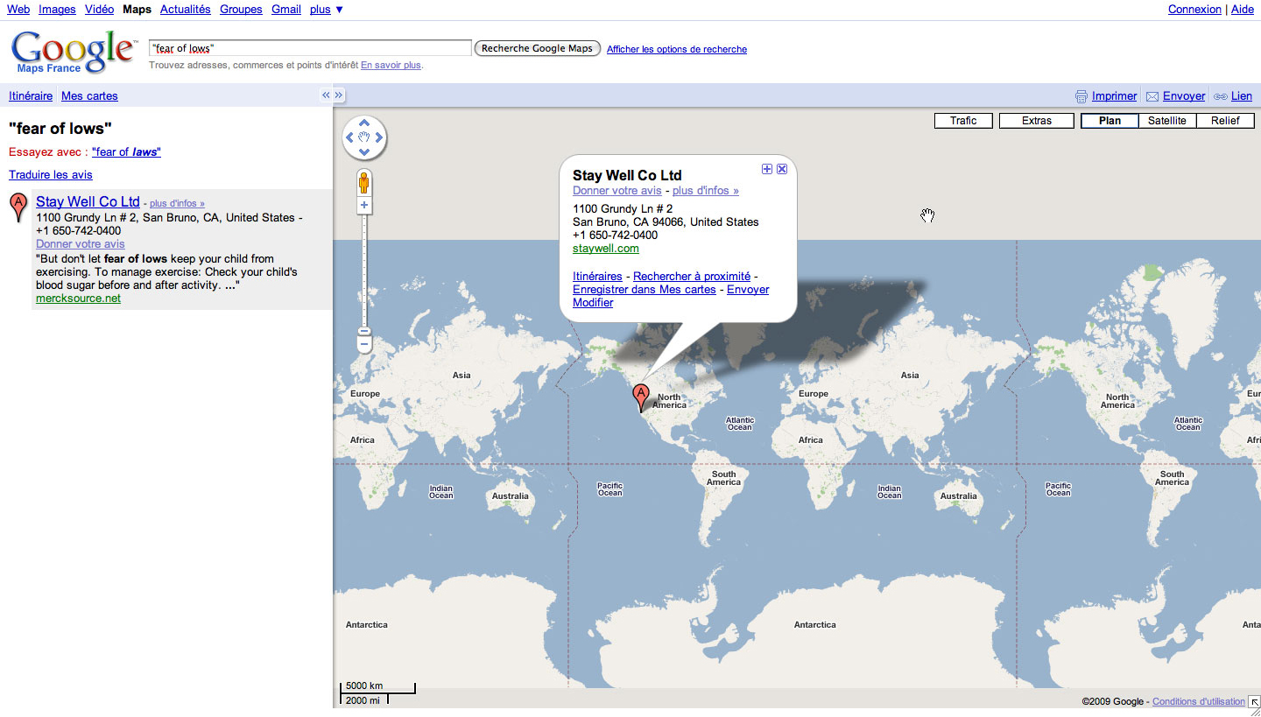Click 'plus d'infos' in the left result

[177, 203]
